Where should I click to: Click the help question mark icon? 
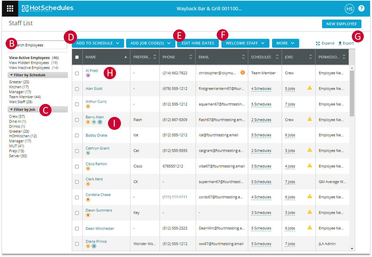[361, 9]
